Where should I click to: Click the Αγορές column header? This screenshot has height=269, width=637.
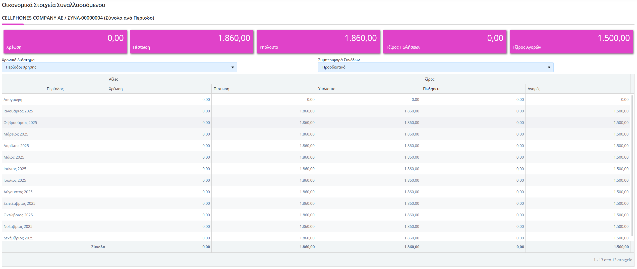578,89
